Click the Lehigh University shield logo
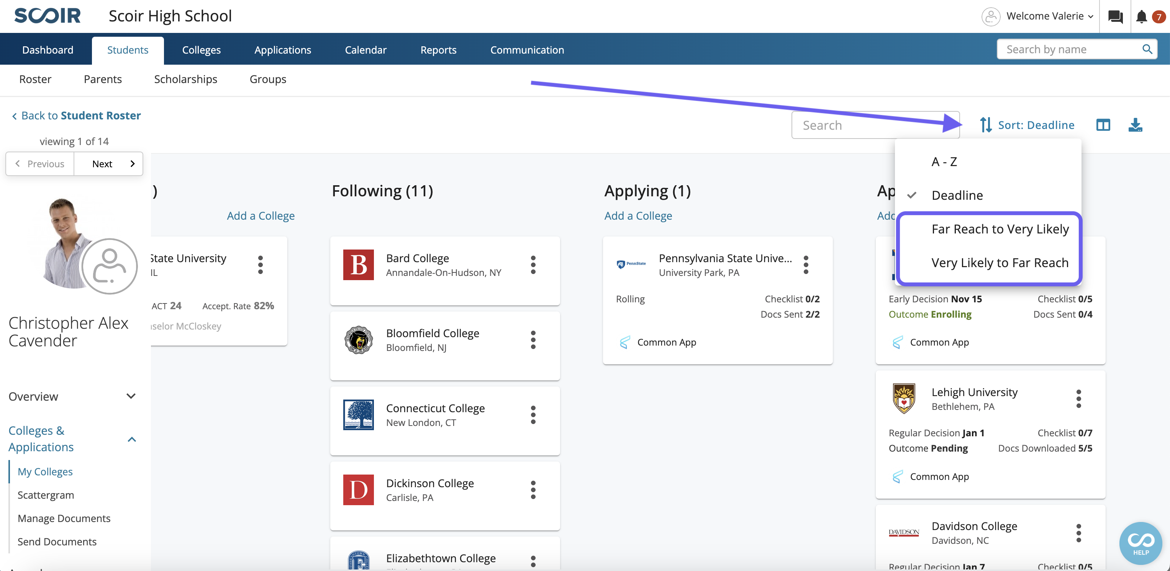1170x571 pixels. tap(904, 398)
